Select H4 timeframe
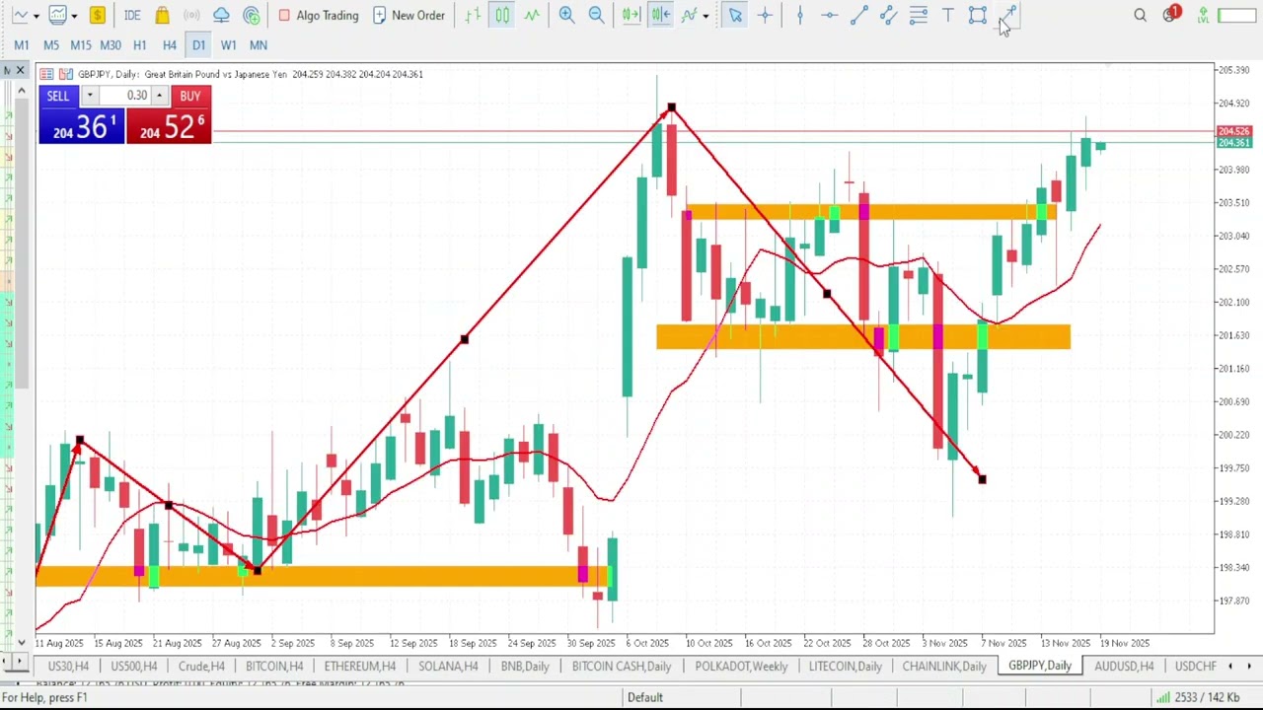 click(170, 44)
